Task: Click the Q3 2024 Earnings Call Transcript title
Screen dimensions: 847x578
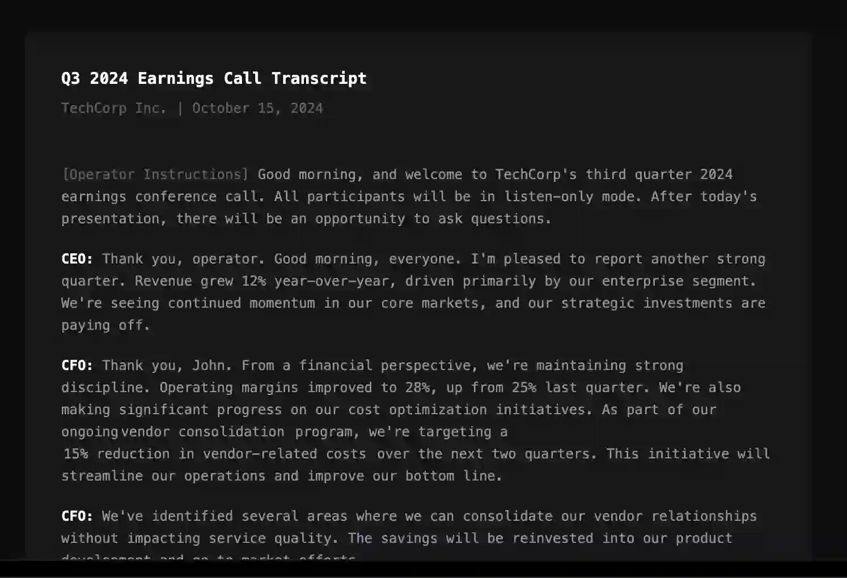Action: tap(214, 78)
